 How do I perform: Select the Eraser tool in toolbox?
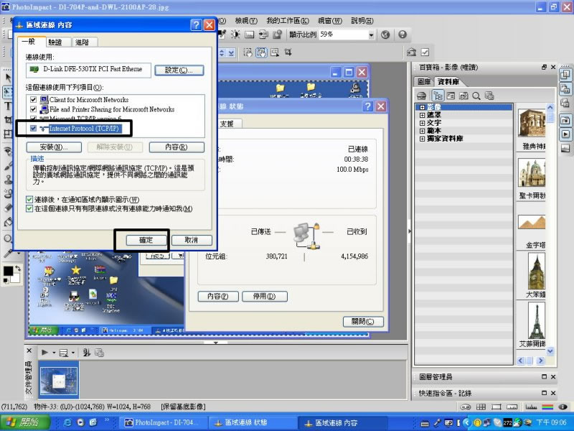[x=8, y=208]
